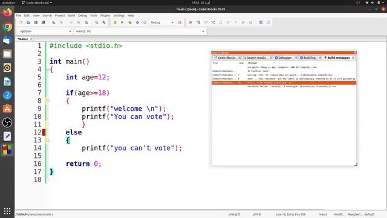Collapse the code fold at line 4
This screenshot has width=387, height=218.
47,69
